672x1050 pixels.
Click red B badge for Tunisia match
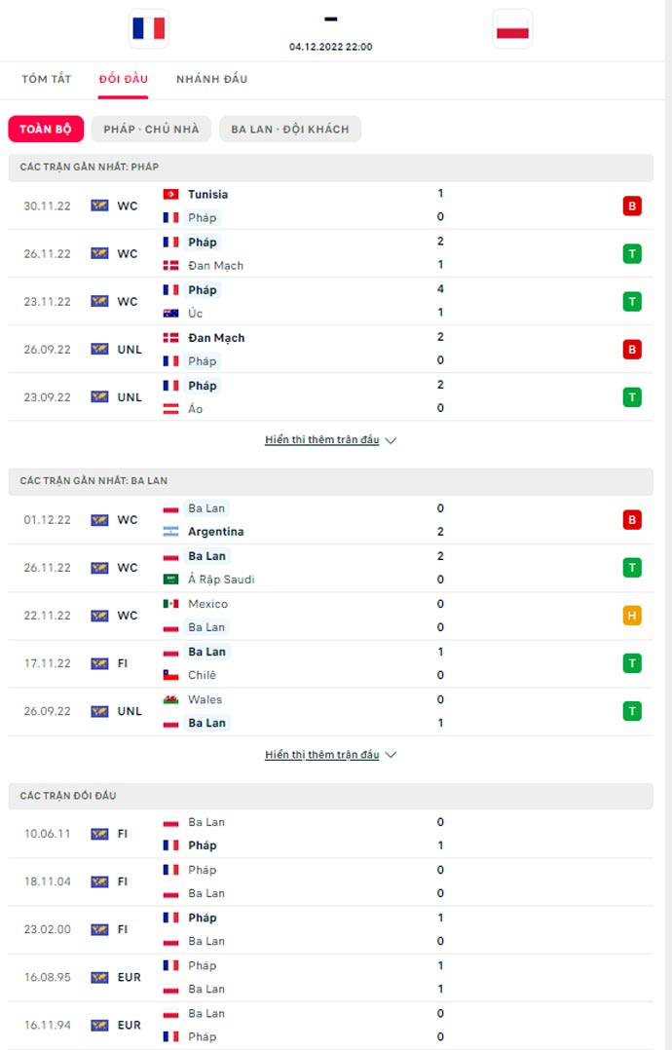[632, 206]
